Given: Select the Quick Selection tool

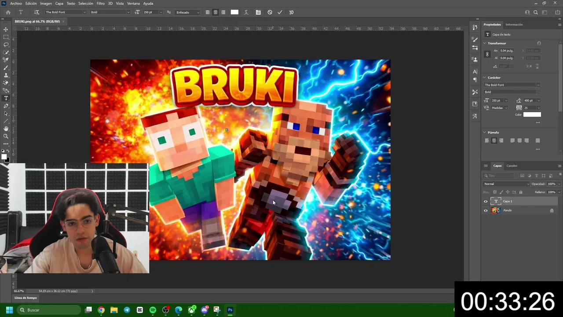Looking at the screenshot, I should click(x=6, y=52).
